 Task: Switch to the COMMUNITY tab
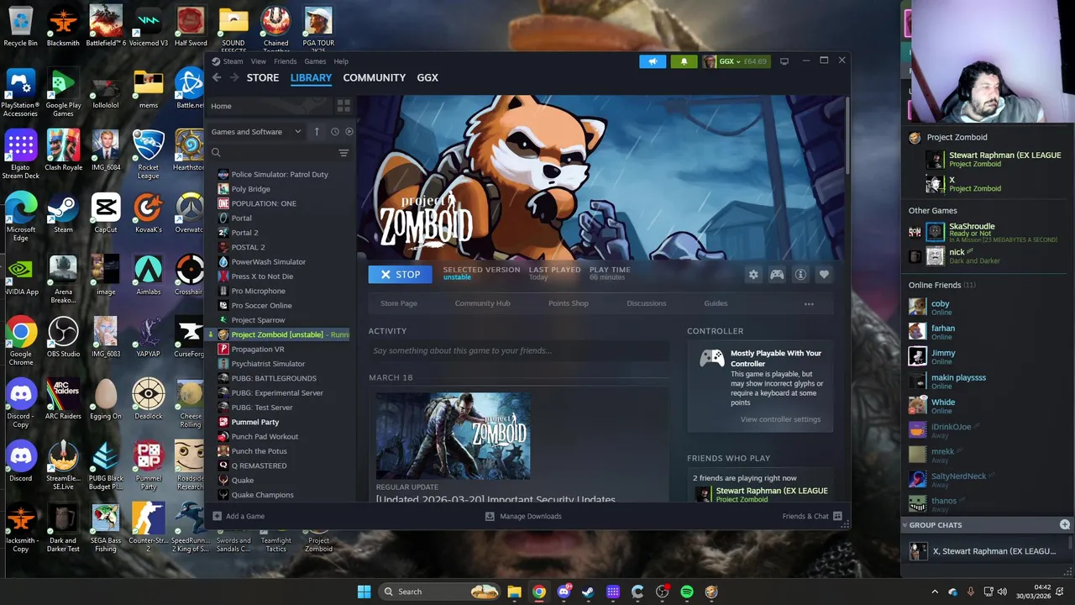tap(374, 77)
